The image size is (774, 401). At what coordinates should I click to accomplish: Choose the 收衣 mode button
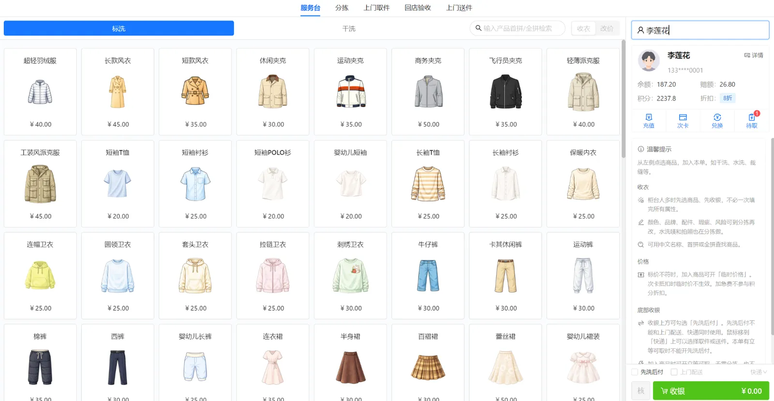click(x=583, y=29)
